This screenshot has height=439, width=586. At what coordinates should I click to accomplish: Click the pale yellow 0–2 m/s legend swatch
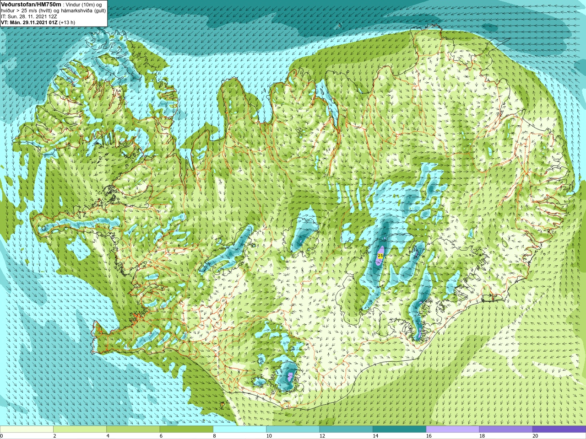tap(27, 429)
